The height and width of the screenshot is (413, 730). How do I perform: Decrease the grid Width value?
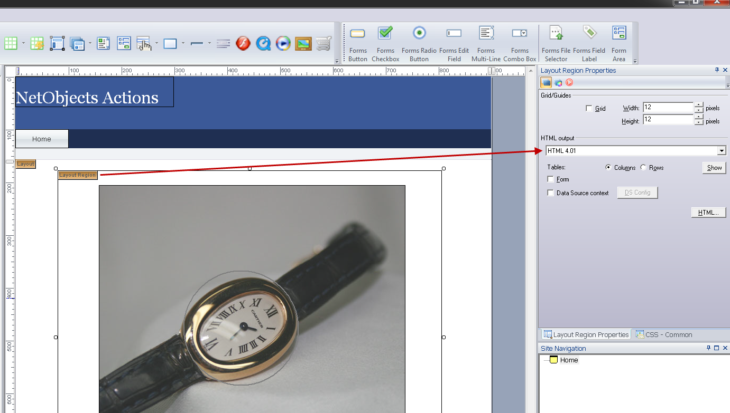pyautogui.click(x=699, y=110)
